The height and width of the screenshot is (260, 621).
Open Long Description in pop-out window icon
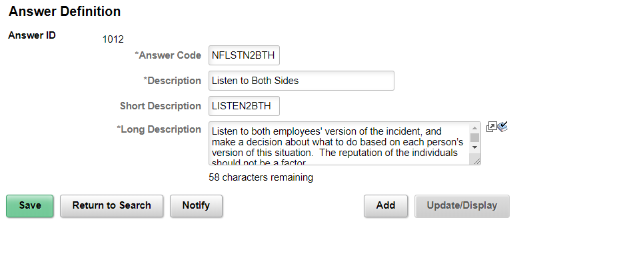pos(490,127)
